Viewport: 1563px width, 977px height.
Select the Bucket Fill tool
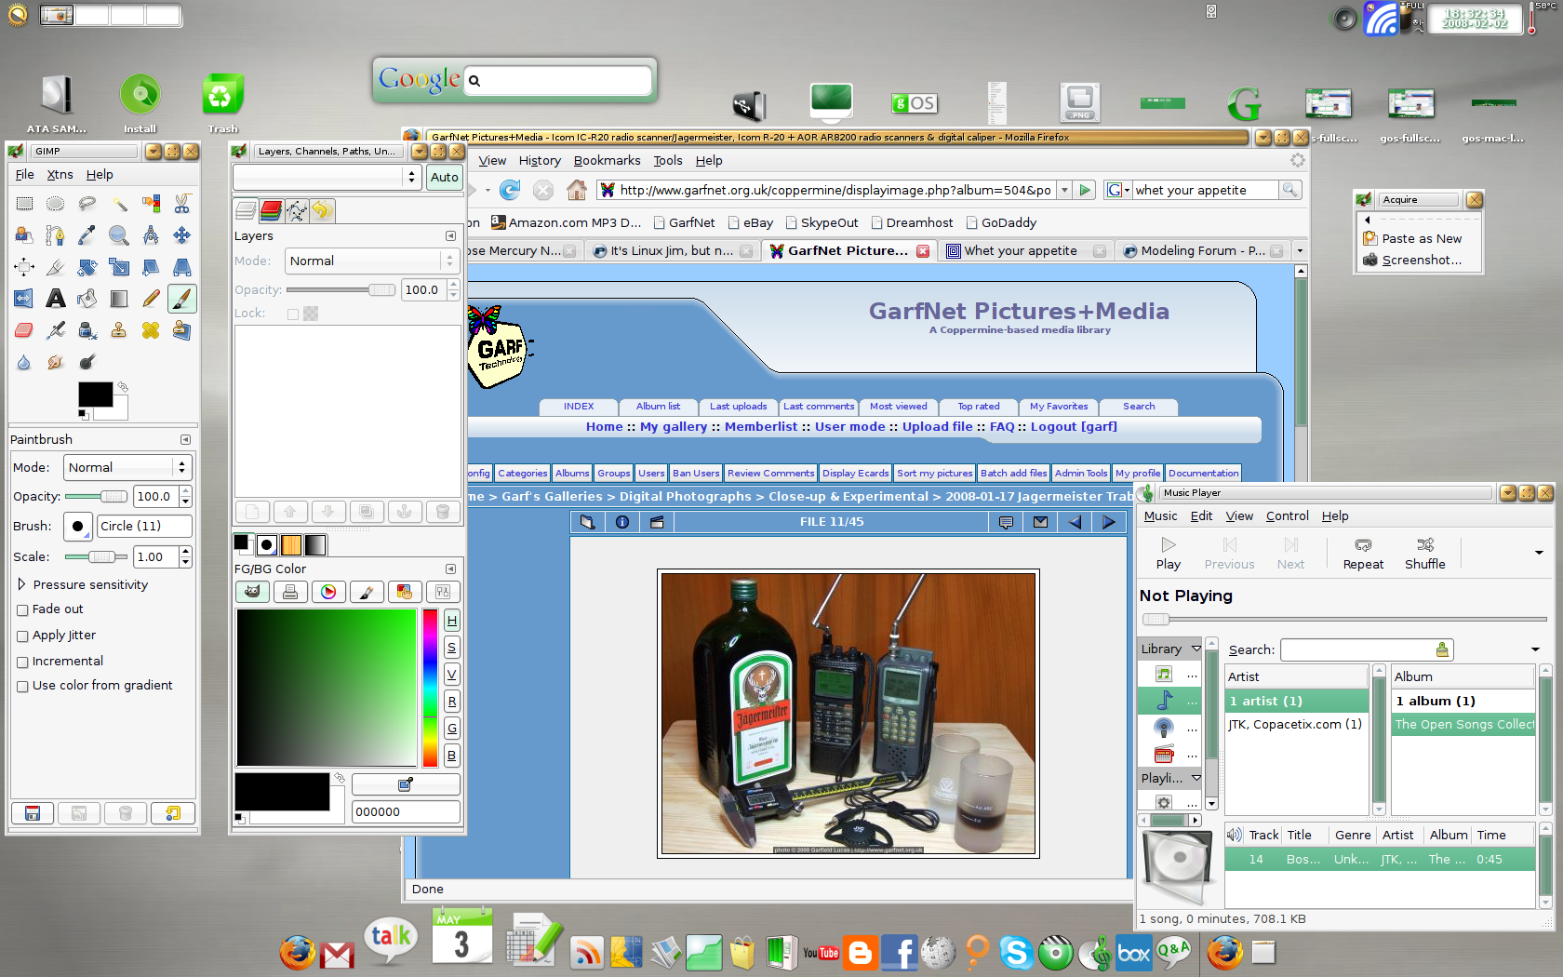pyautogui.click(x=87, y=298)
